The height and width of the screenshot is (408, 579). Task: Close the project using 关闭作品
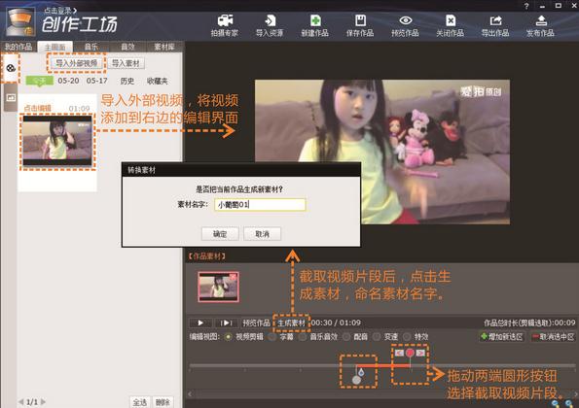click(451, 25)
